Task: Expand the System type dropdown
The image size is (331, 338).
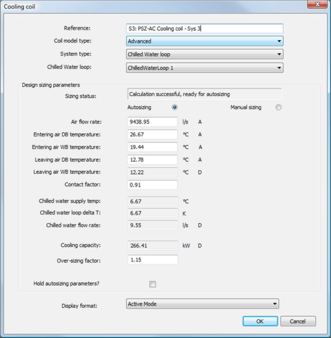Action: (x=204, y=54)
